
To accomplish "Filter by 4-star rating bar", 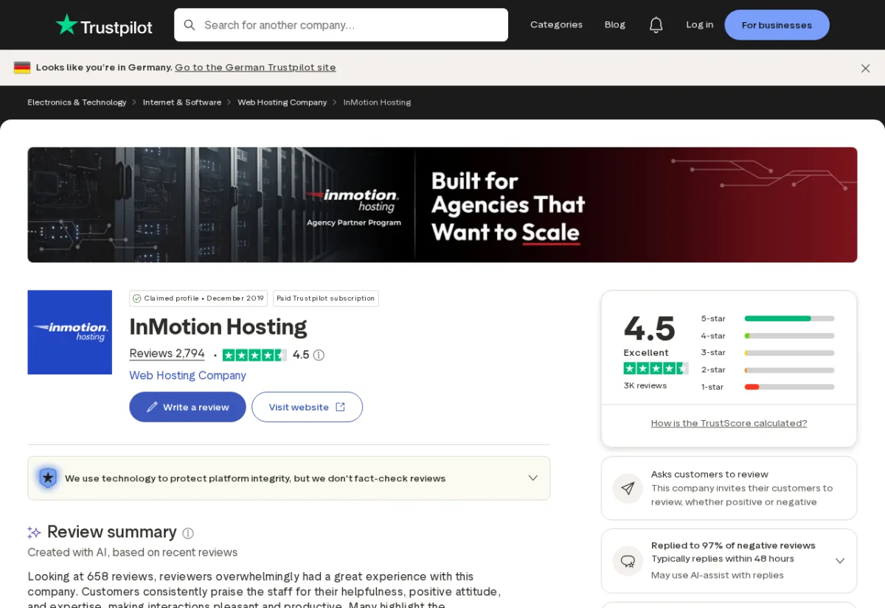I will pos(767,335).
